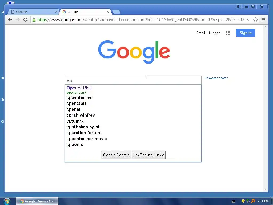Image resolution: width=273 pixels, height=205 pixels.
Task: Pick the ophthalmologist suggestion
Action: [133, 127]
